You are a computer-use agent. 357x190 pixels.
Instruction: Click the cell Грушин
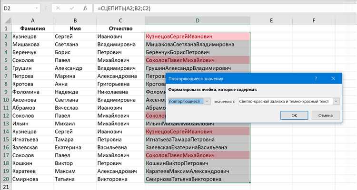32,68
